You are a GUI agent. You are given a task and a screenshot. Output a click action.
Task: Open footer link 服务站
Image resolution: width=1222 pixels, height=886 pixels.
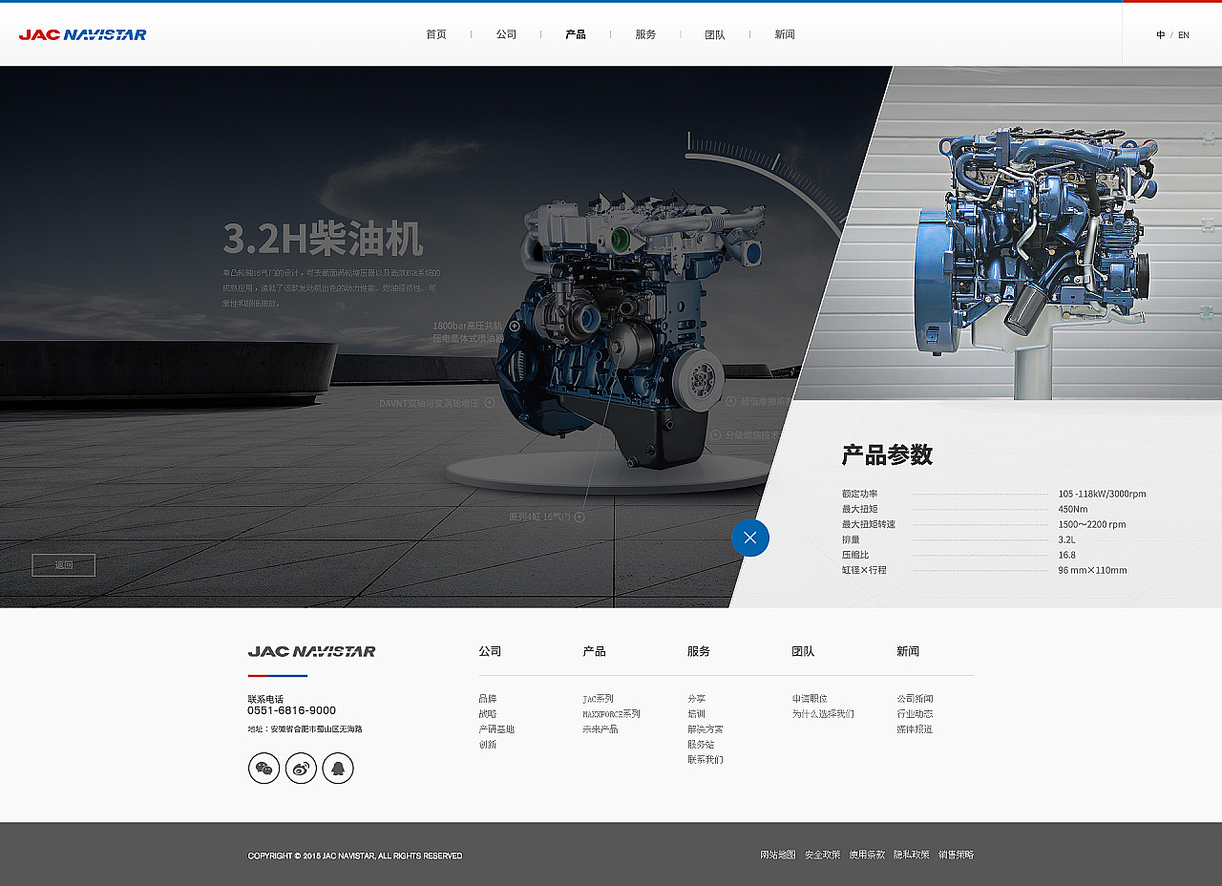pos(702,745)
